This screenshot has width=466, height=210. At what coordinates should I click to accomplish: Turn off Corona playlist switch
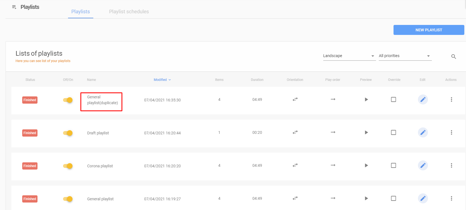[x=68, y=166]
